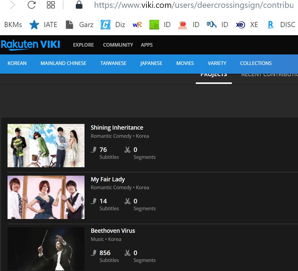Click the Rakuten VIKI logo
This screenshot has height=271, width=298.
pyautogui.click(x=31, y=45)
